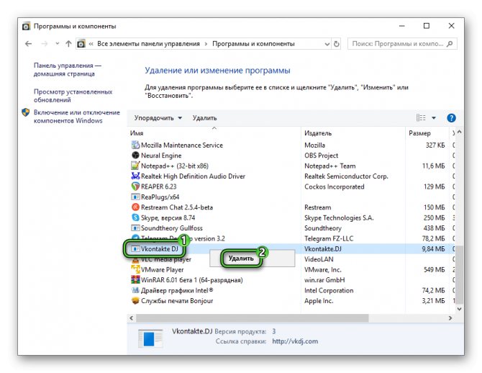Click the Cockos Incorporated publisher cell
482x373 pixels.
(335, 186)
